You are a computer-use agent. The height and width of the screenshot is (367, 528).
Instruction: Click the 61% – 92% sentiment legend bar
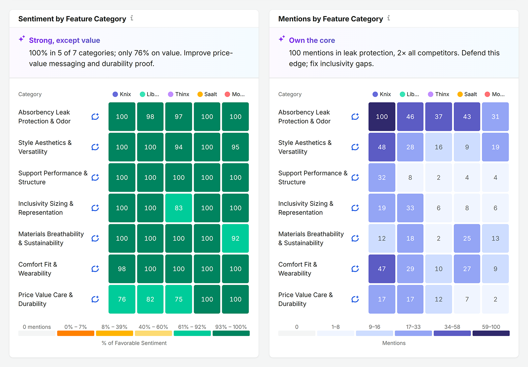192,333
